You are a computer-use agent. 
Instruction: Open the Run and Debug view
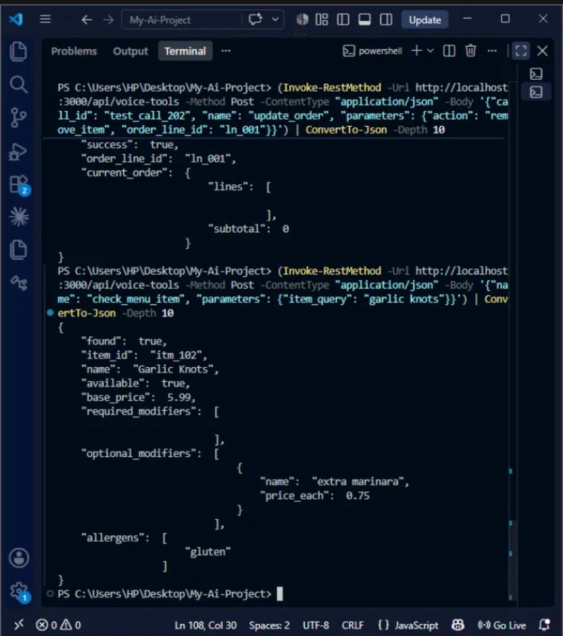pyautogui.click(x=19, y=151)
